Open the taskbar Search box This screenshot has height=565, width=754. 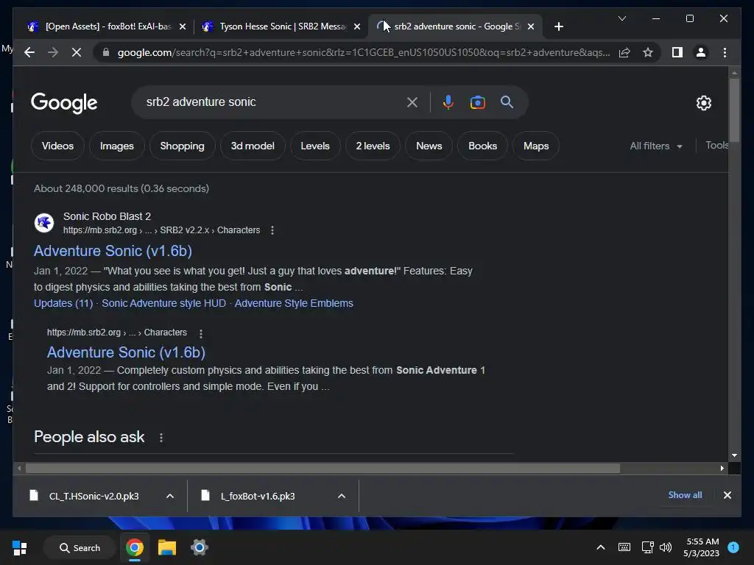[80, 547]
